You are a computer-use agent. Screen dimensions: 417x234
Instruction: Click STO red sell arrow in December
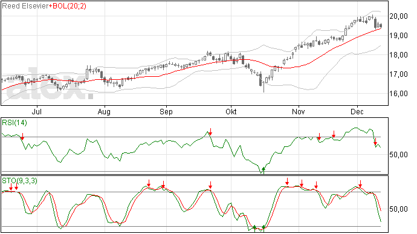pyautogui.click(x=360, y=184)
